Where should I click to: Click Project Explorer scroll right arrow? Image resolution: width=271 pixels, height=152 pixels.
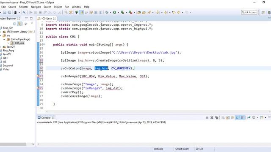coord(33,144)
